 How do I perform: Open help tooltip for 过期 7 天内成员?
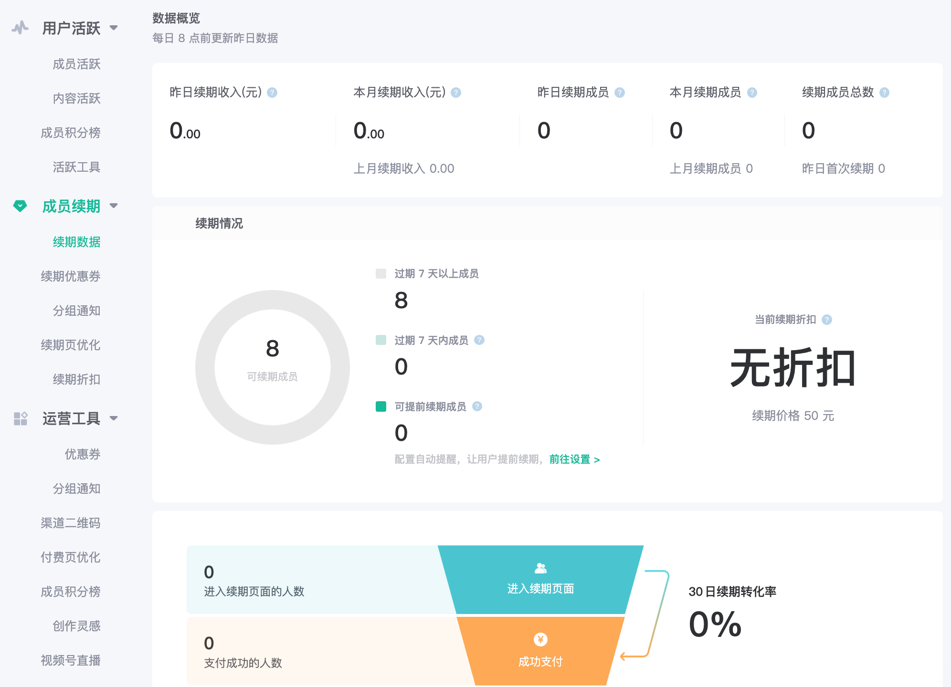[479, 340]
